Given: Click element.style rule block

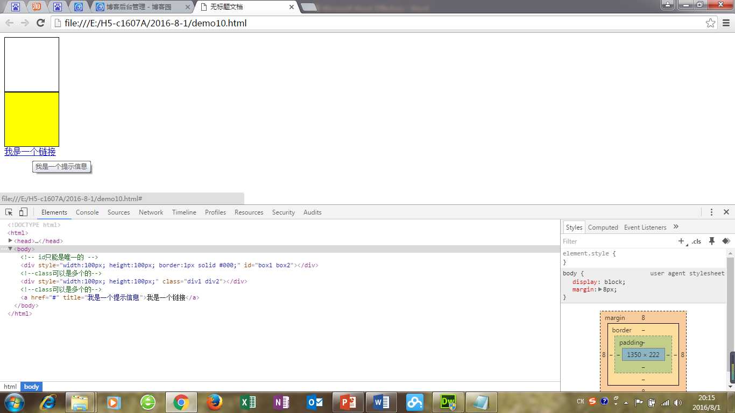Looking at the screenshot, I should [644, 258].
